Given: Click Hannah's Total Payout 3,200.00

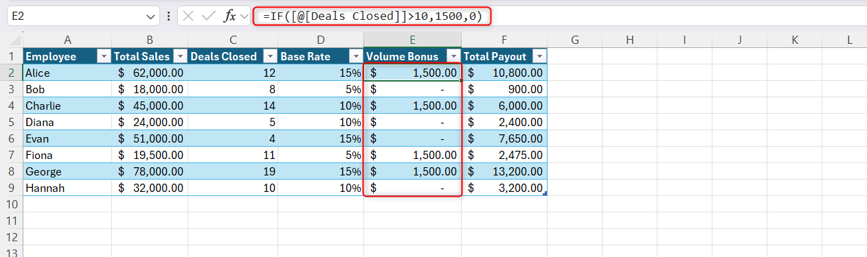Looking at the screenshot, I should coord(504,188).
